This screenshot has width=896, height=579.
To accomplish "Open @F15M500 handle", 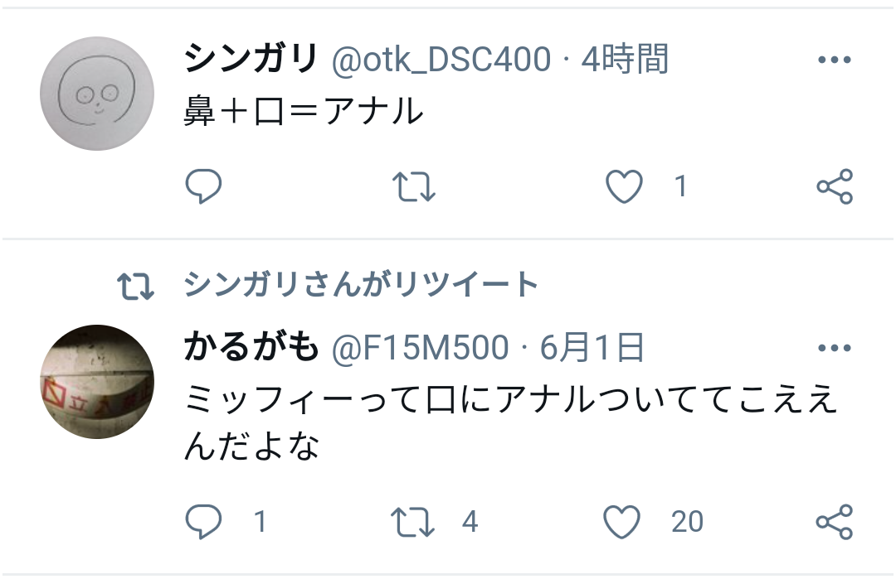I will pos(420,347).
